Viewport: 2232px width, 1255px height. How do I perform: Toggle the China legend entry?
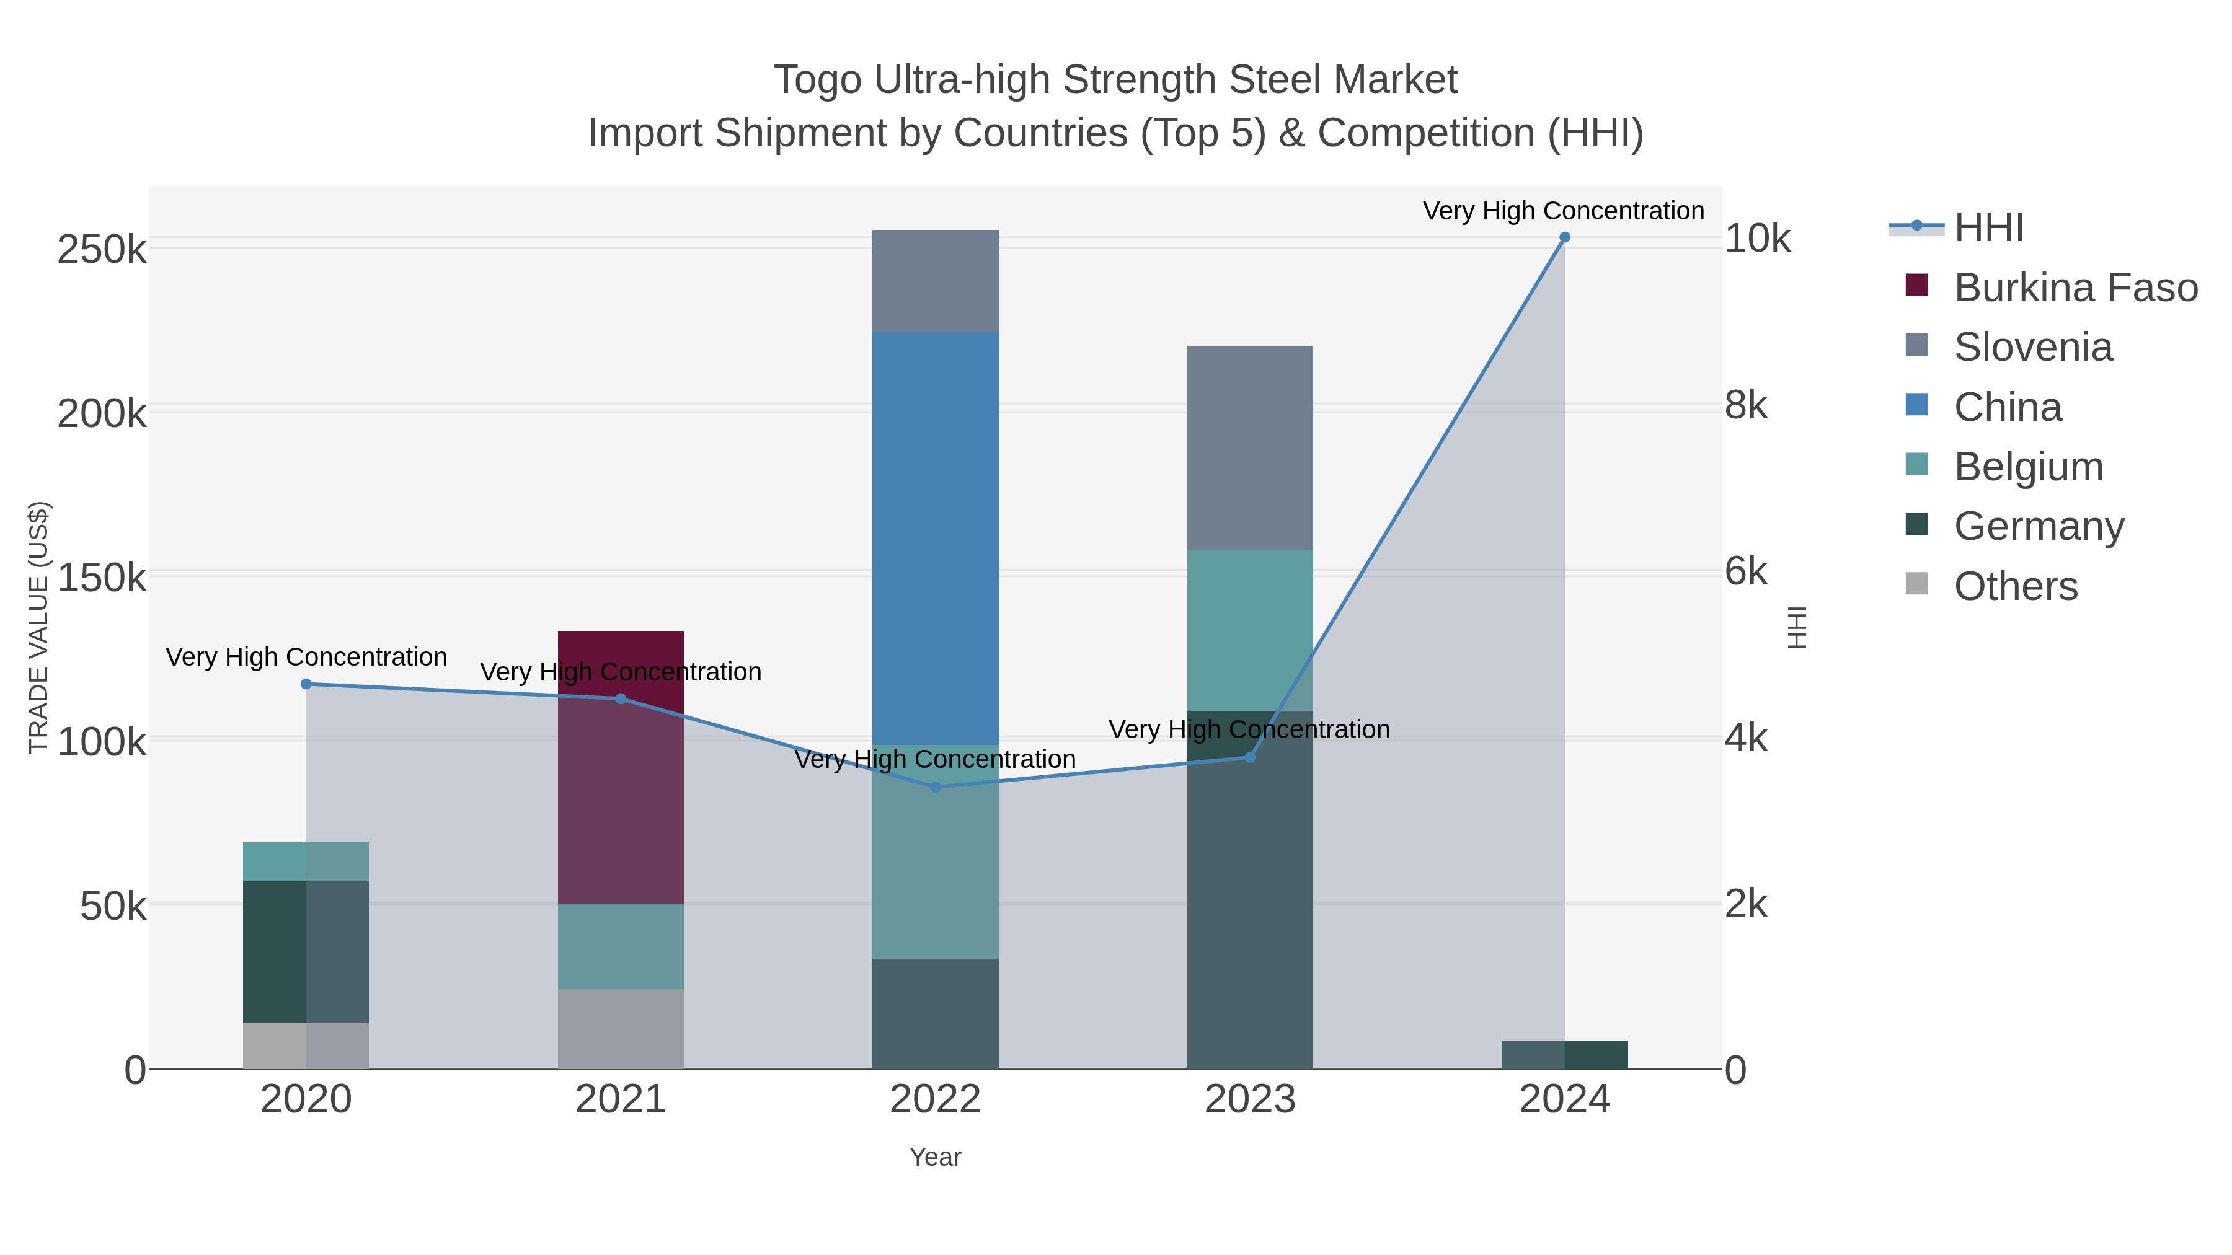point(1983,406)
